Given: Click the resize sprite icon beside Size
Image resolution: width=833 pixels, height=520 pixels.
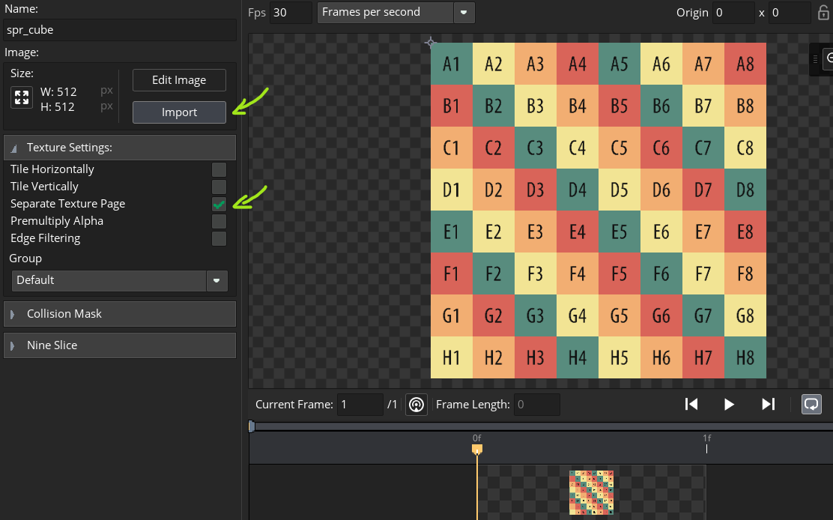Looking at the screenshot, I should (22, 97).
